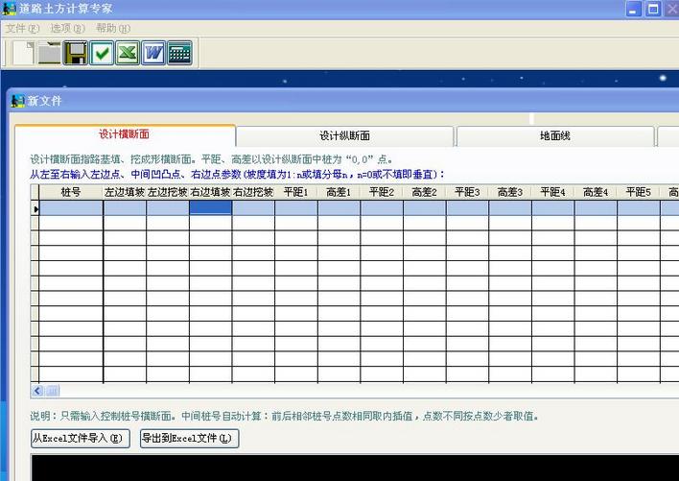
Task: Click the 道路土方计算专家 app title icon
Action: point(9,9)
